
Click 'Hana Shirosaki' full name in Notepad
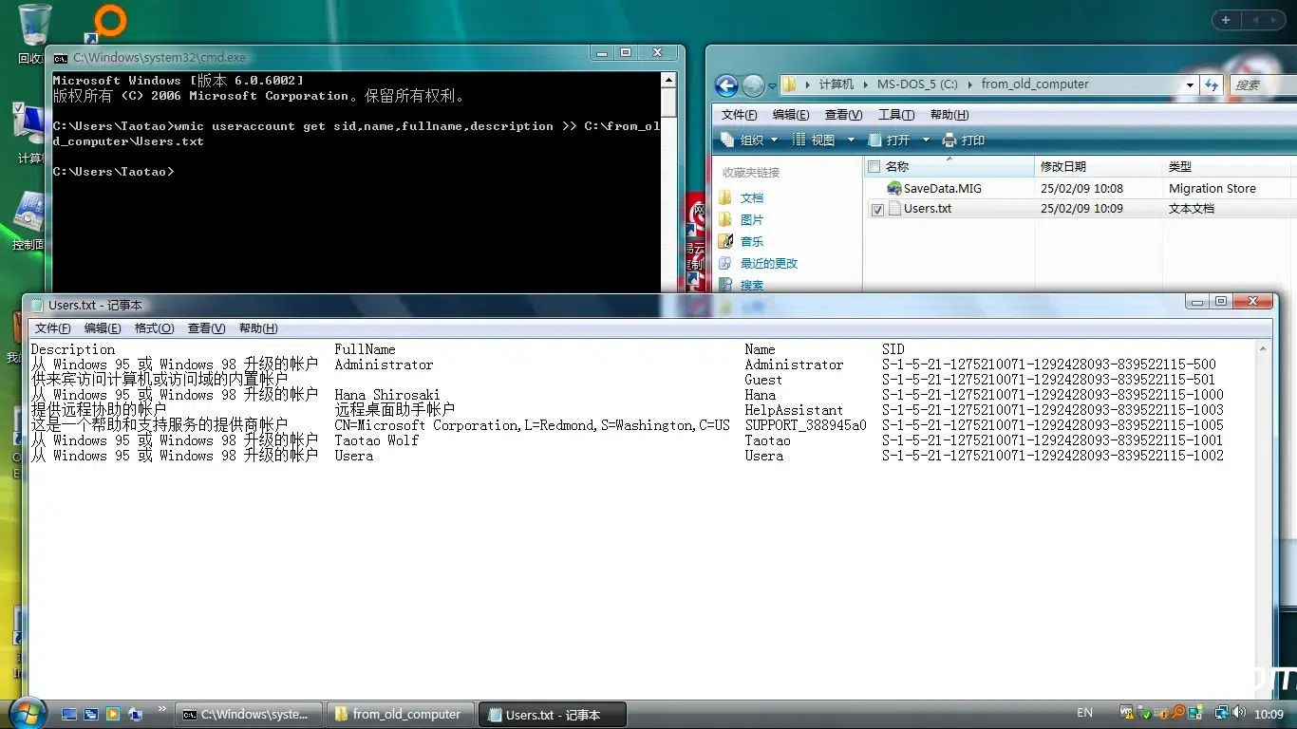click(387, 395)
